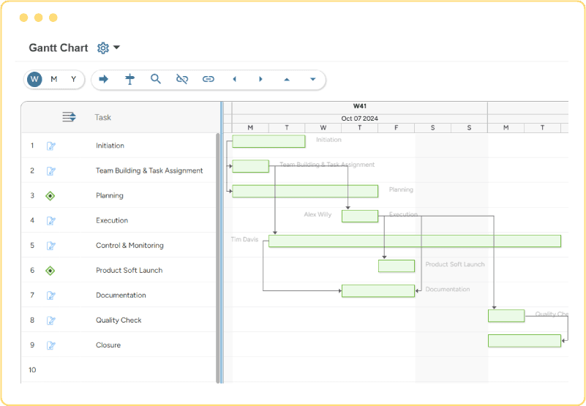Select the Team Building & Task Assignment name
Image resolution: width=586 pixels, height=406 pixels.
tap(149, 170)
